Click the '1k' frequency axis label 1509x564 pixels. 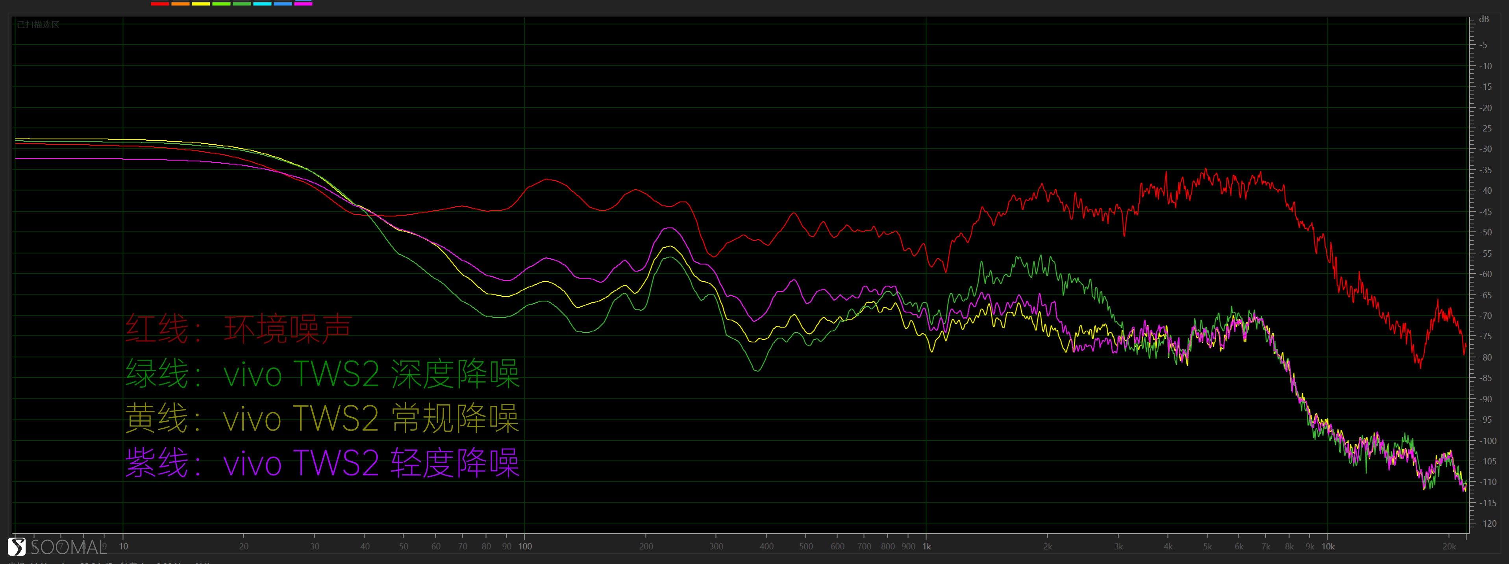pyautogui.click(x=926, y=546)
